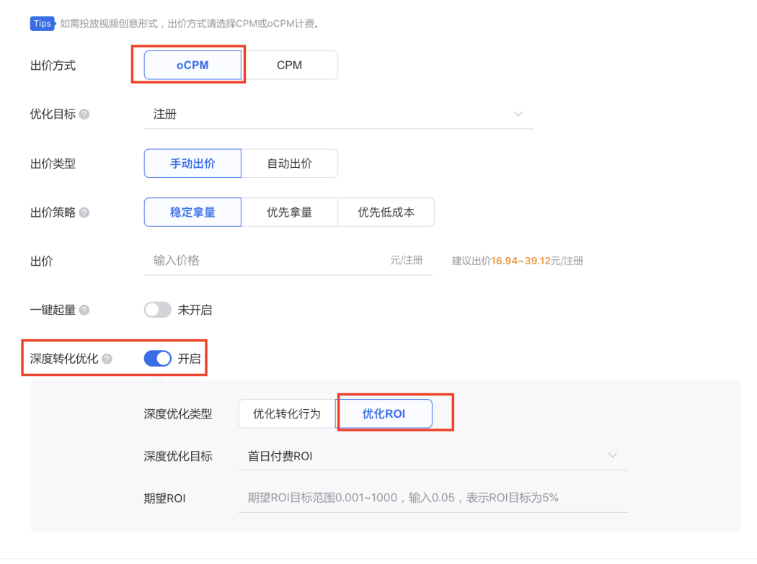Click the 未开启 status label
This screenshot has height=564, width=757.
(x=195, y=310)
